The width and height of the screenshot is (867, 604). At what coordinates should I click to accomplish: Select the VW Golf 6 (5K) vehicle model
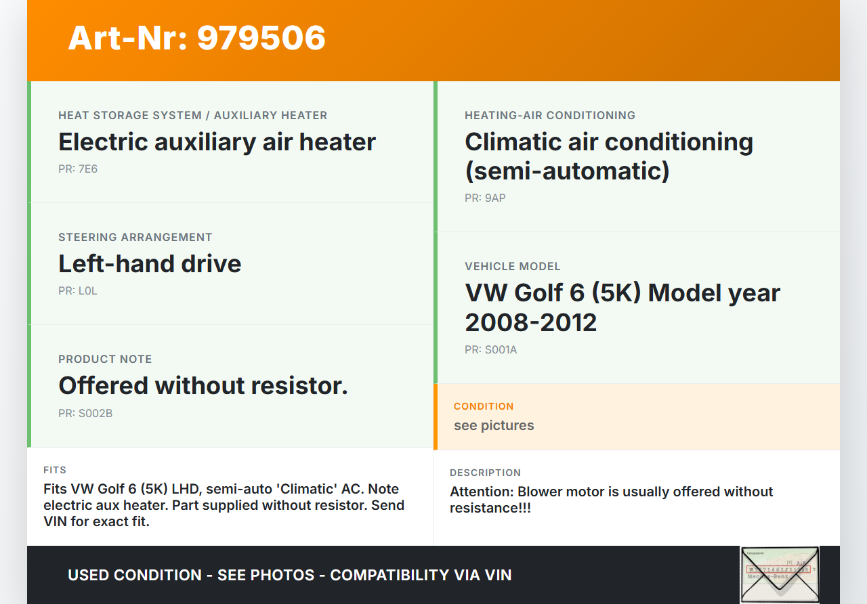point(622,307)
